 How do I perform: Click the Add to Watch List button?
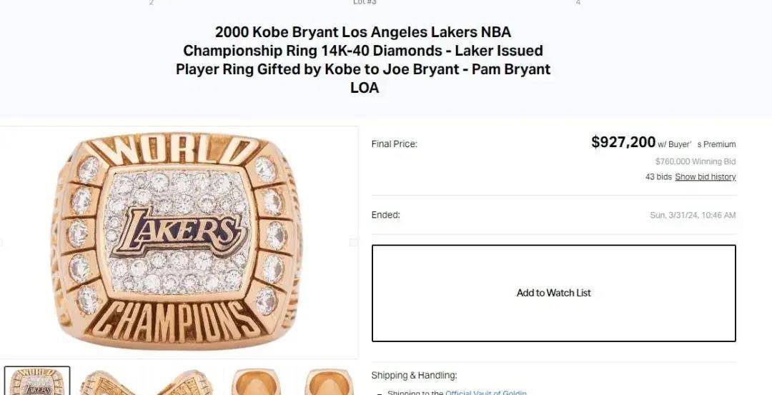(553, 293)
